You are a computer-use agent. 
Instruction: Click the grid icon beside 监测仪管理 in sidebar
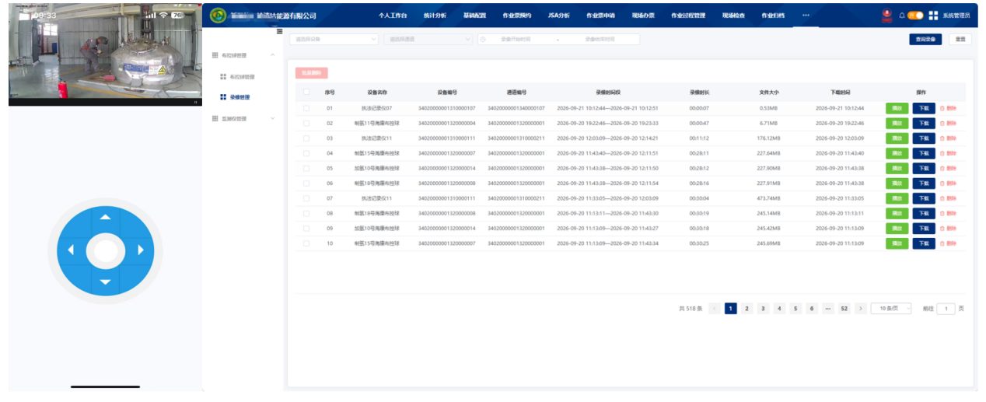click(x=215, y=118)
